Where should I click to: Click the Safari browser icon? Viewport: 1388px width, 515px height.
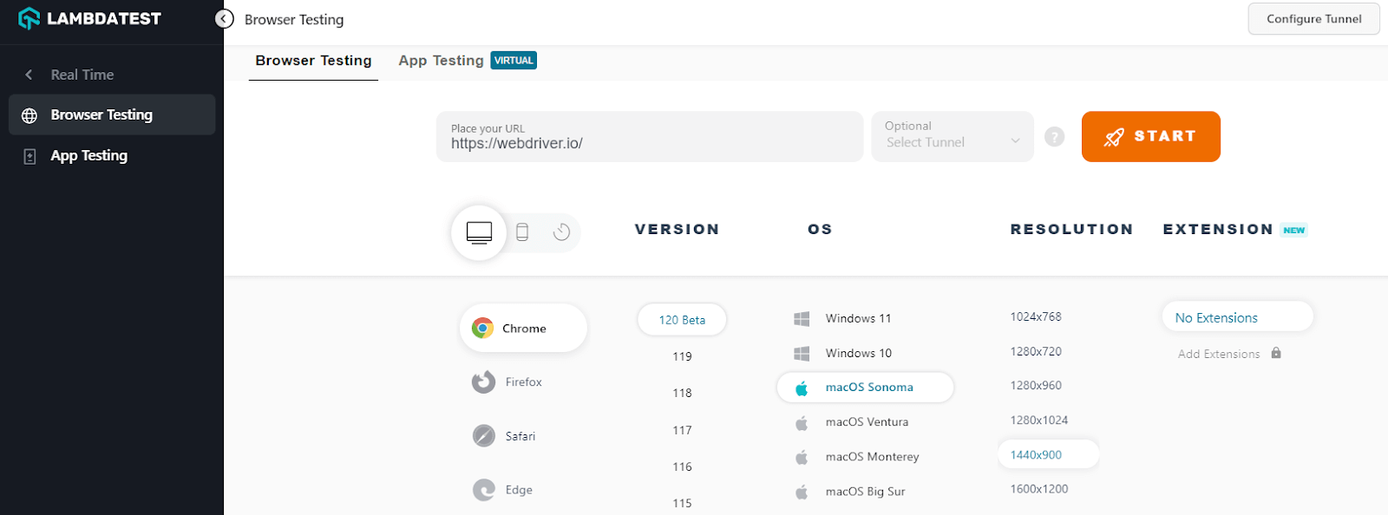point(483,435)
